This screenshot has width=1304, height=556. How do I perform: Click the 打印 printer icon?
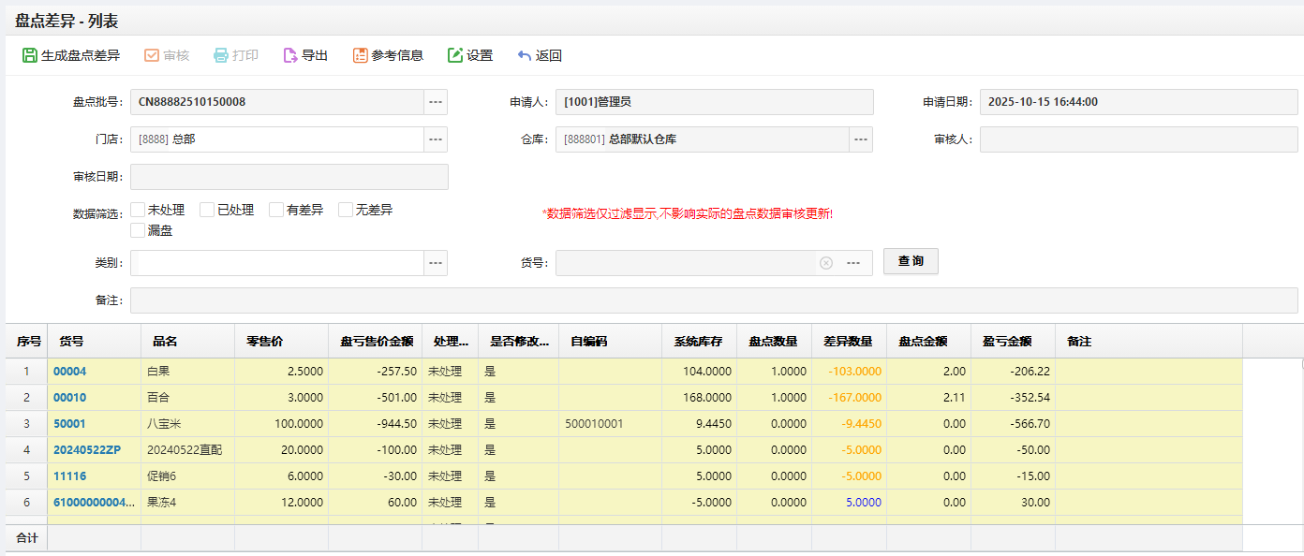(221, 55)
